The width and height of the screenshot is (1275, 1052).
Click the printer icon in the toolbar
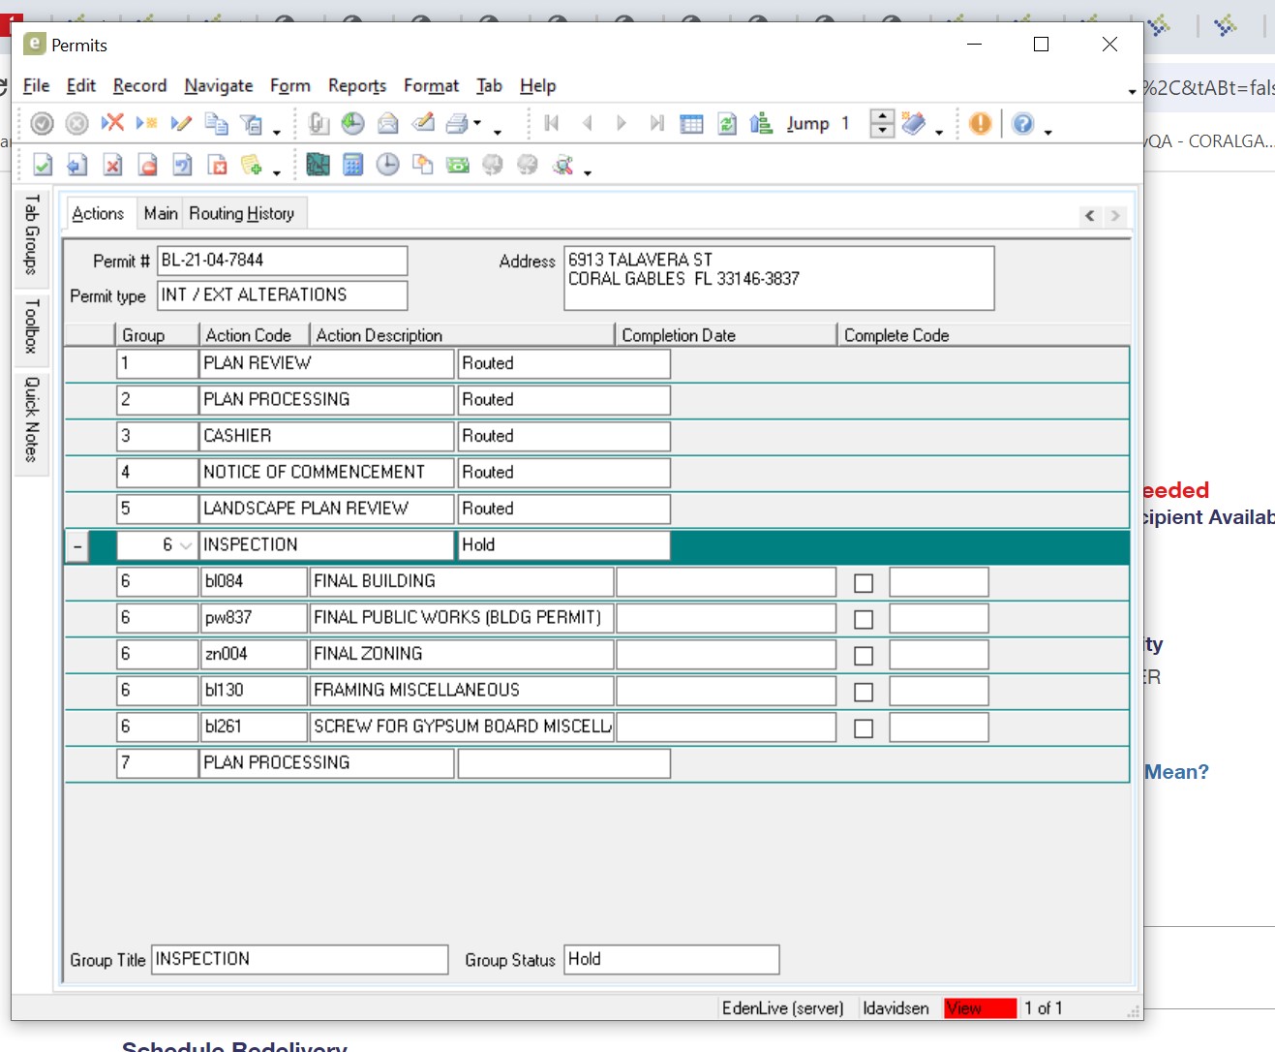457,124
